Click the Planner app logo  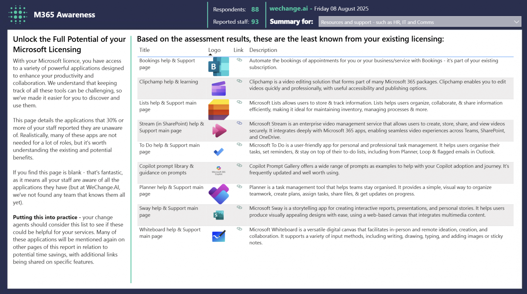[x=219, y=194]
